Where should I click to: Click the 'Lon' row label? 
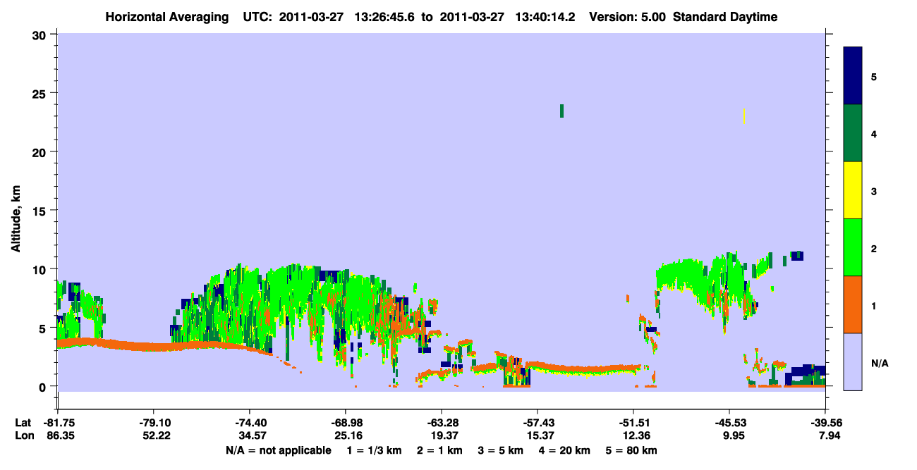(x=23, y=435)
